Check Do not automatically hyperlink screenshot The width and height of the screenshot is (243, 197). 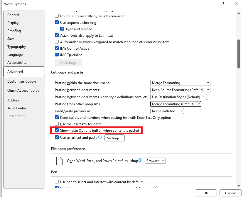(x=57, y=16)
